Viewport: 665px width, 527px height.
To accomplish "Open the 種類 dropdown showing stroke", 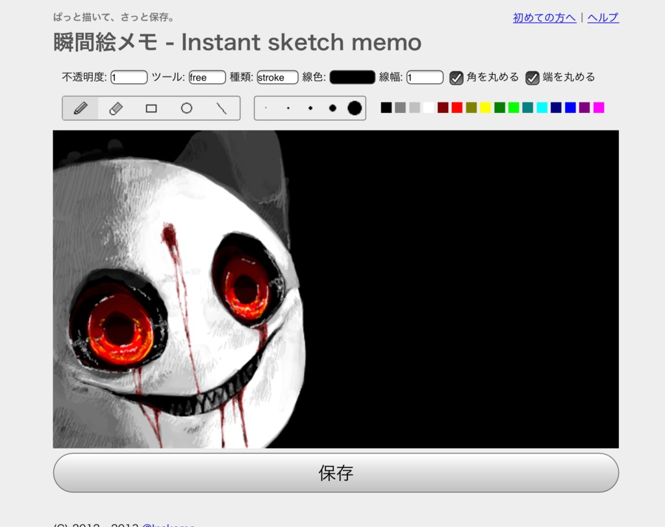I will [277, 77].
